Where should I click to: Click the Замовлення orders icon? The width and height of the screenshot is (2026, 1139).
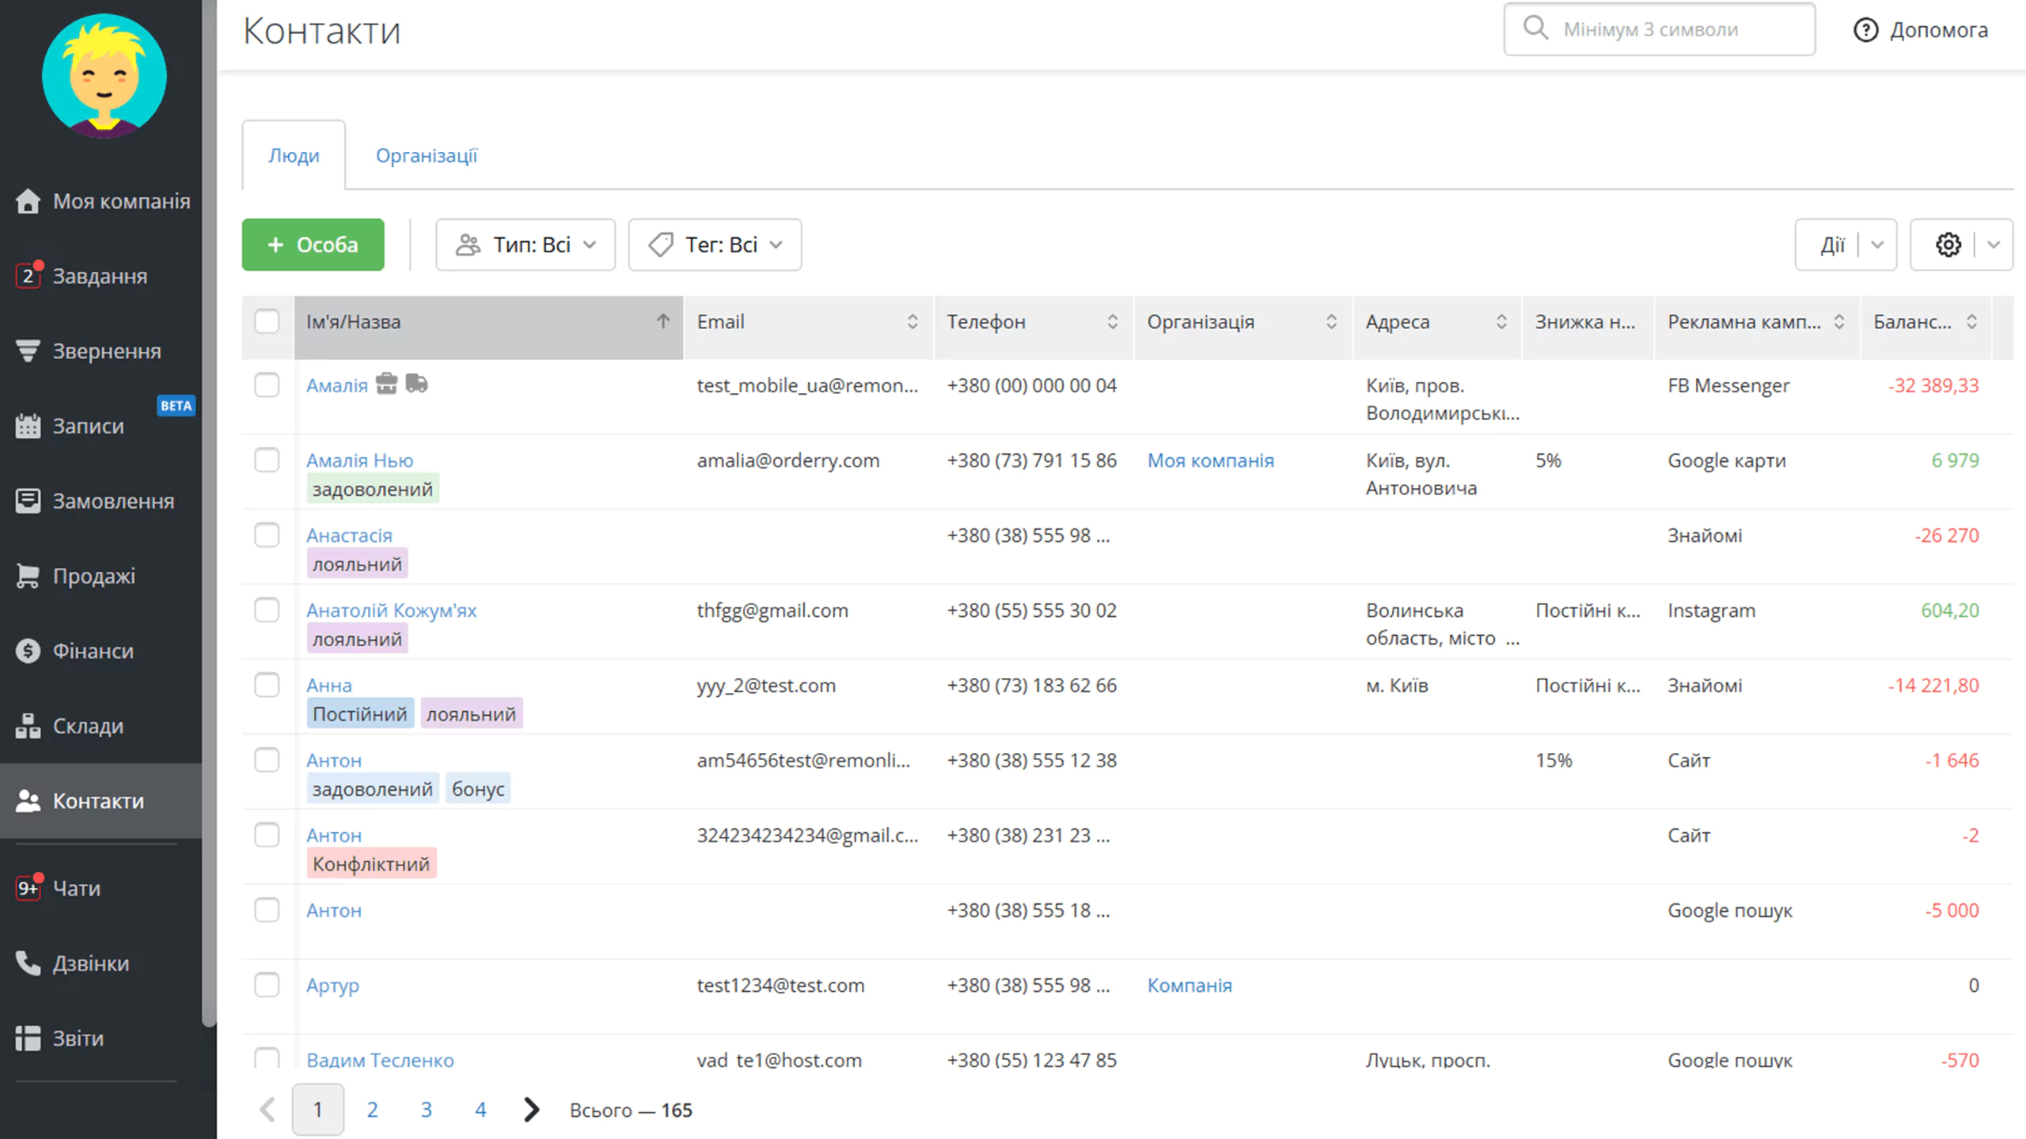click(x=28, y=501)
